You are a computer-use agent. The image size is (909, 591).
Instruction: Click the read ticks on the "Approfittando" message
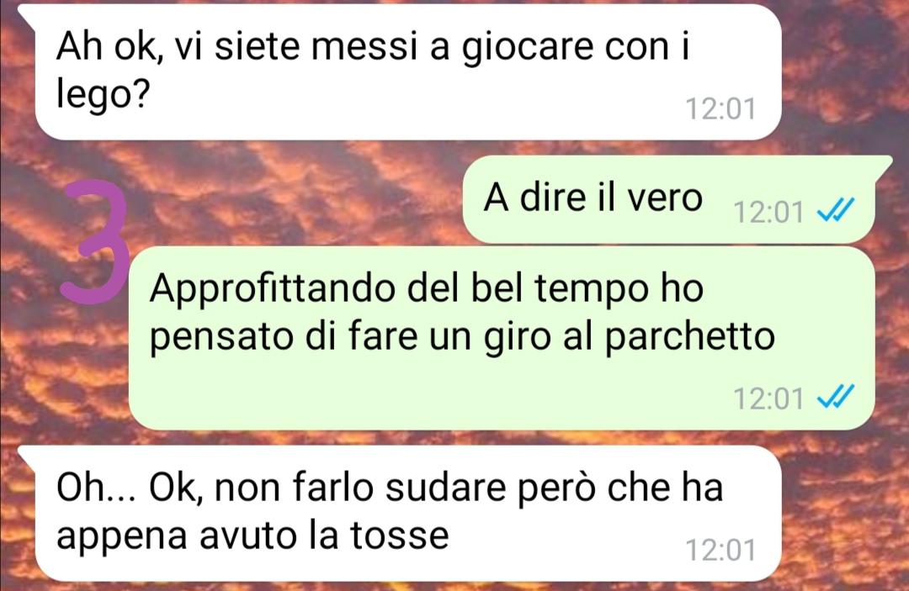point(836,397)
